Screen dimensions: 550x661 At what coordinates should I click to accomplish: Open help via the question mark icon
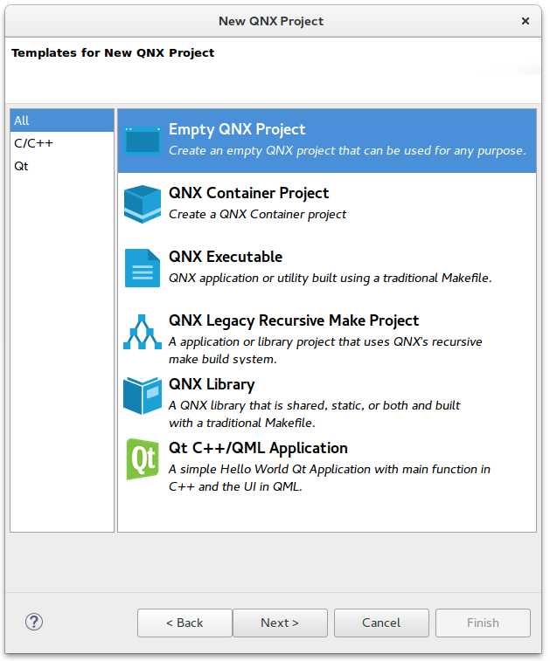(x=34, y=622)
